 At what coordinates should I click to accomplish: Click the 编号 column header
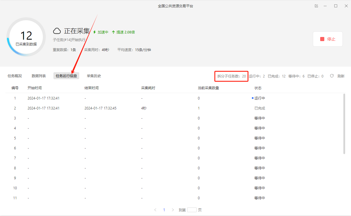[15, 88]
